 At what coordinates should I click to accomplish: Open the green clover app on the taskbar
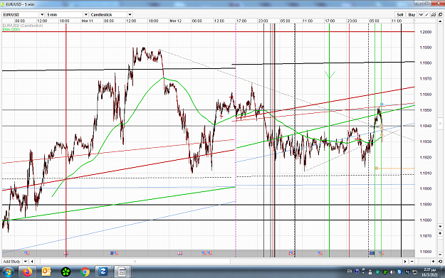point(66,272)
